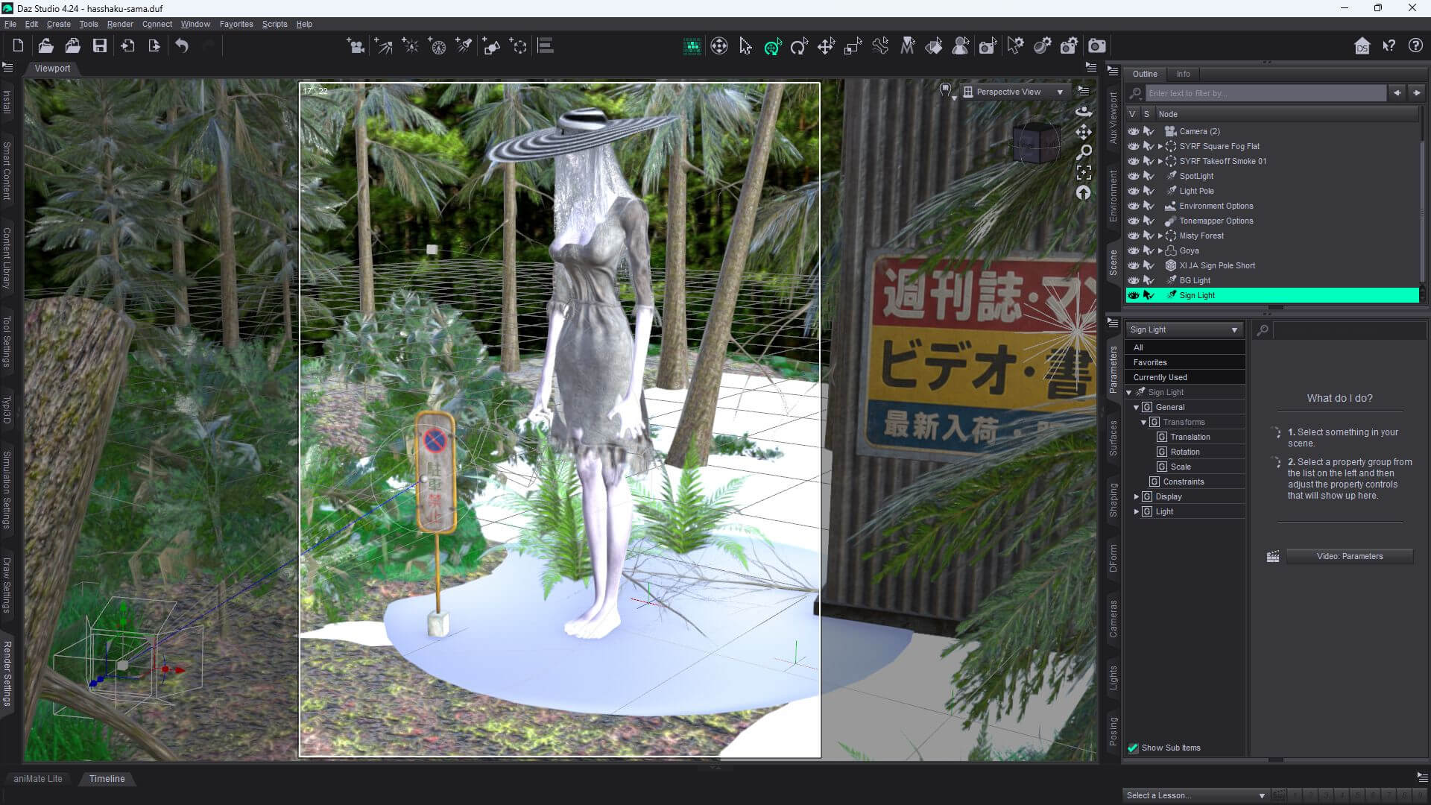Click the Undo arrow icon
This screenshot has width=1431, height=805.
click(182, 46)
